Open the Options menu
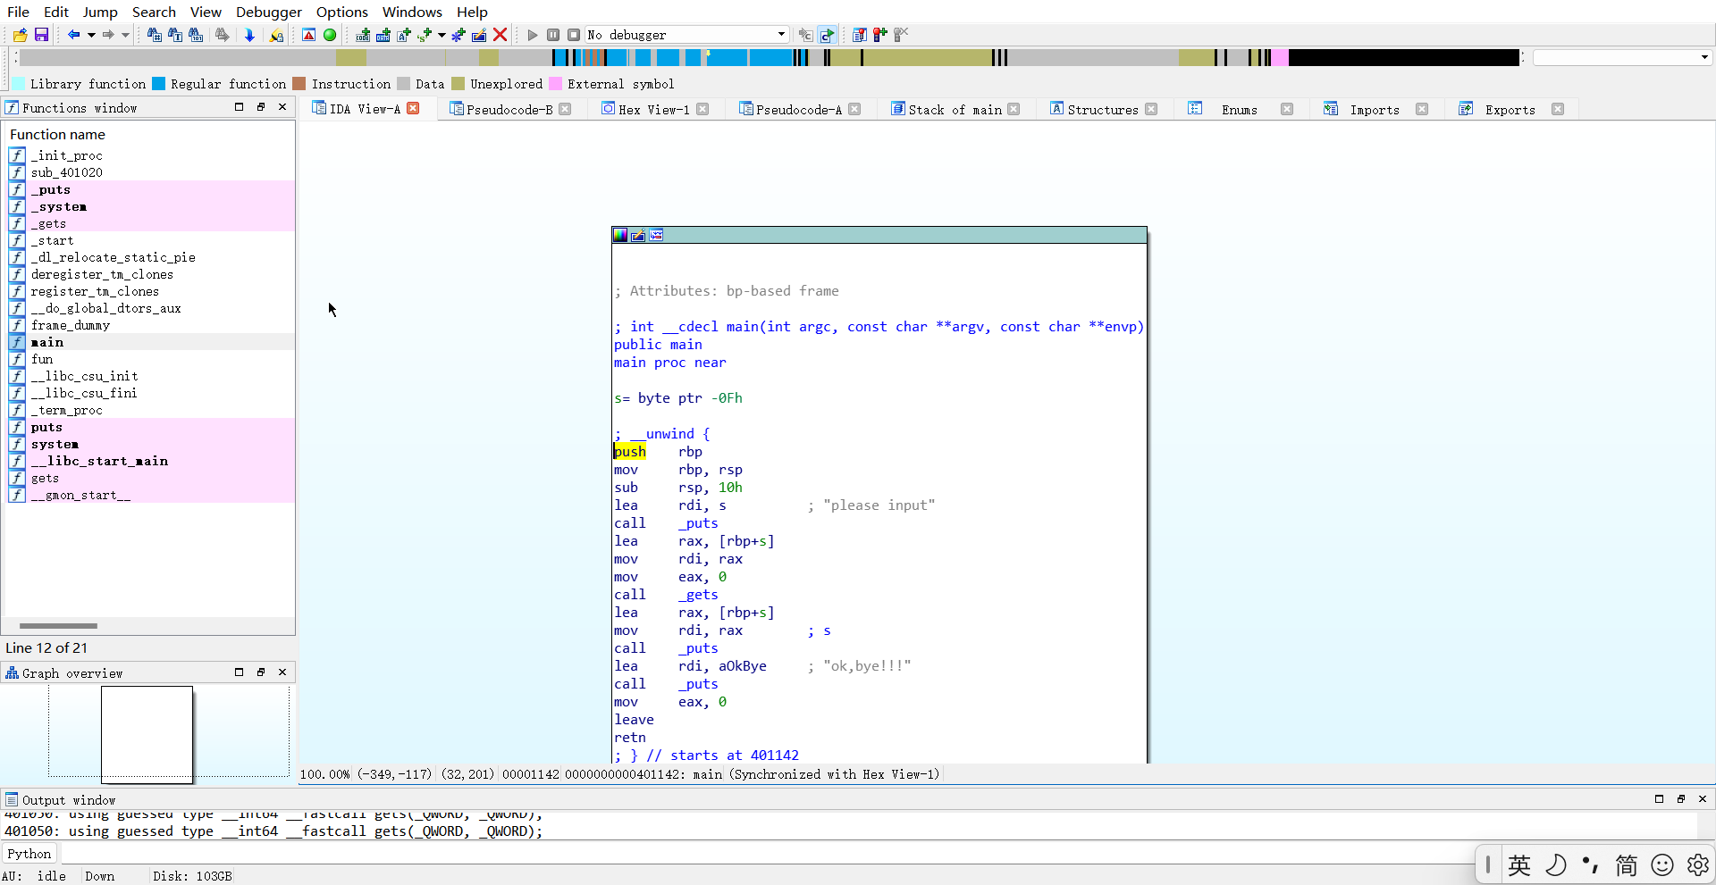 342,12
